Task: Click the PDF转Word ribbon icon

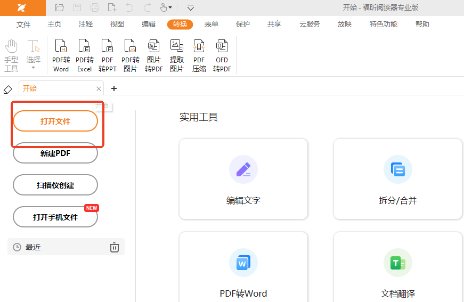Action: click(61, 56)
